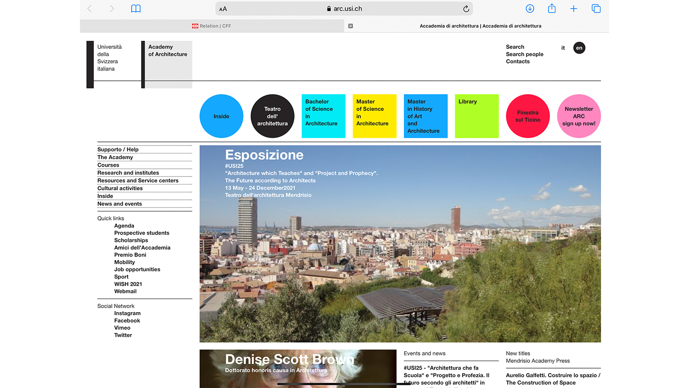690x388 pixels.
Task: Focus the arc.usi.ch address bar
Action: pyautogui.click(x=344, y=9)
